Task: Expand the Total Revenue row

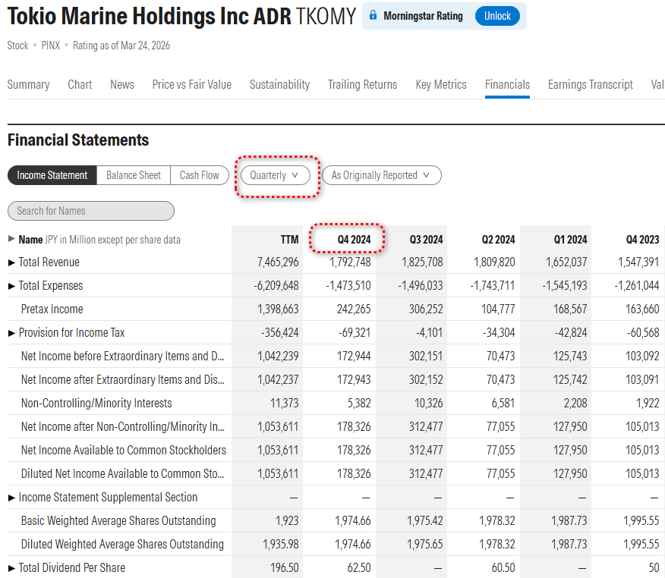Action: (x=11, y=262)
